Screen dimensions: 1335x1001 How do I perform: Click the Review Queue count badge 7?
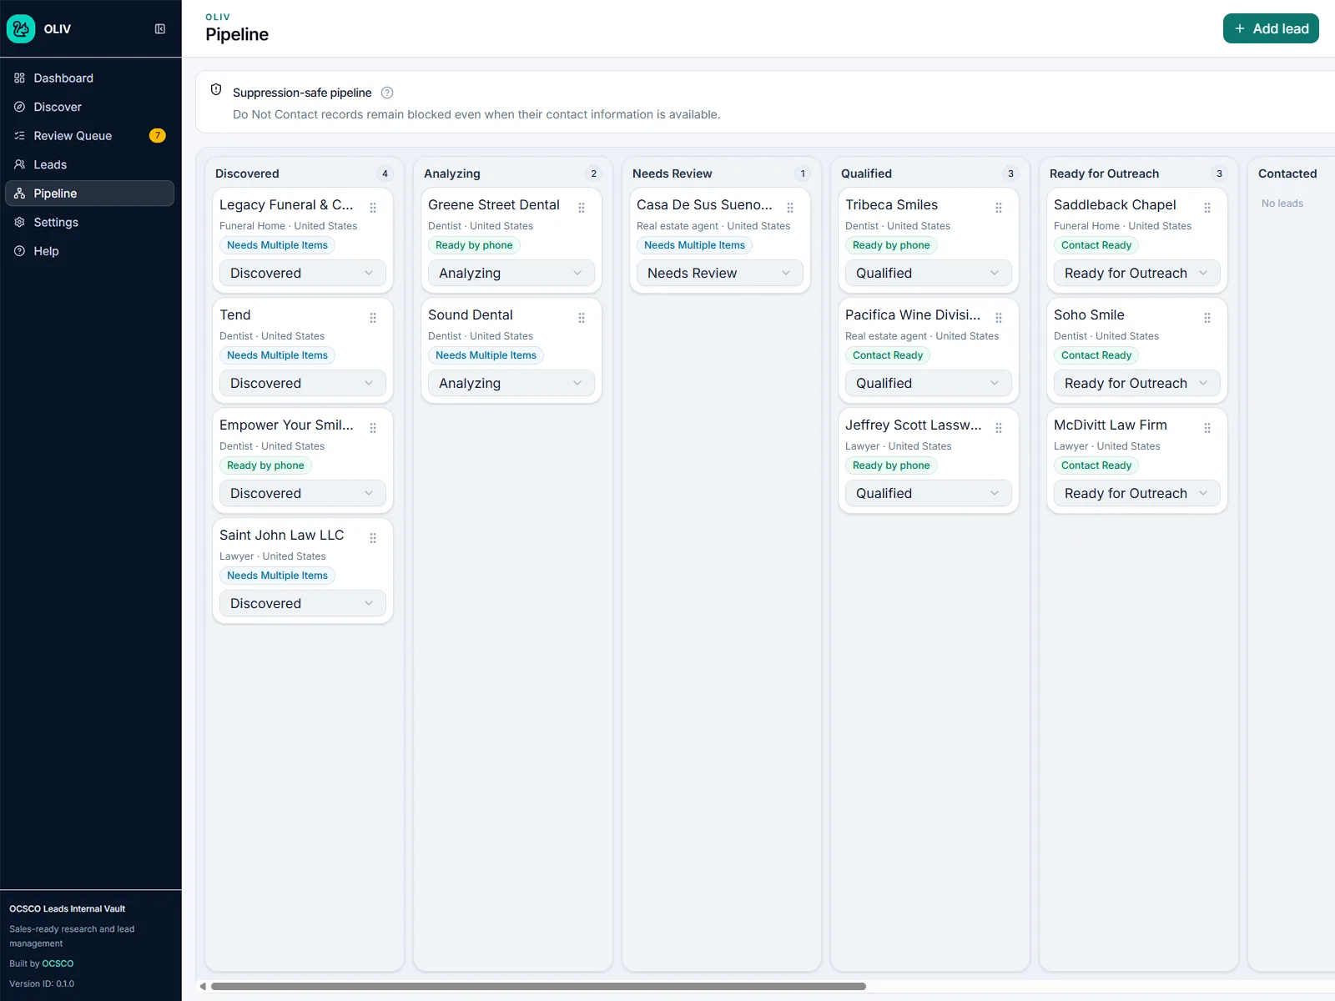pos(157,135)
